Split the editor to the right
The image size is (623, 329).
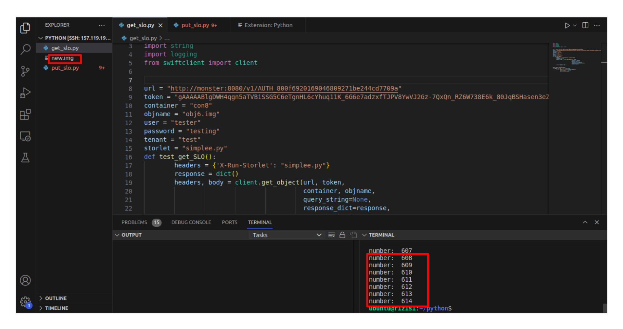pos(585,25)
